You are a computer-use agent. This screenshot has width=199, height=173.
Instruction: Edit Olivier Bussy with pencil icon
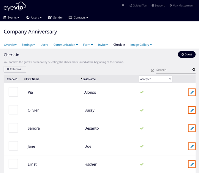pos(192,110)
